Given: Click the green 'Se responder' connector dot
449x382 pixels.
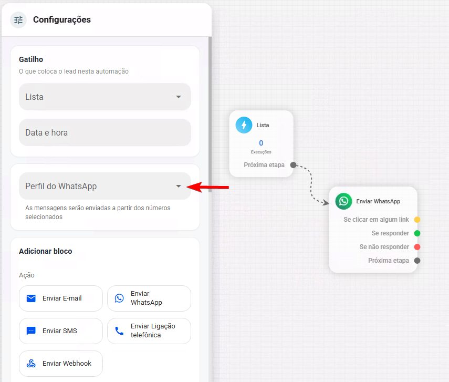Looking at the screenshot, I should [417, 233].
